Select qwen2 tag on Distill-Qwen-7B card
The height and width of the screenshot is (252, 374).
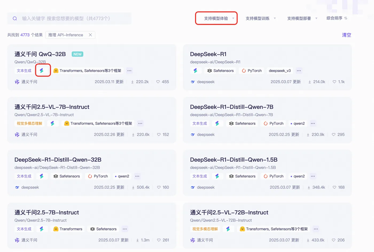click(298, 123)
